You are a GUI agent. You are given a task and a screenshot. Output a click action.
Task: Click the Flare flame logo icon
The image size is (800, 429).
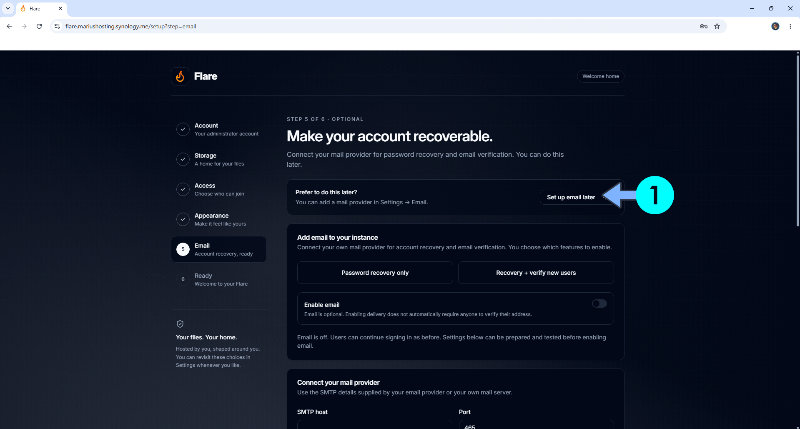(x=180, y=76)
